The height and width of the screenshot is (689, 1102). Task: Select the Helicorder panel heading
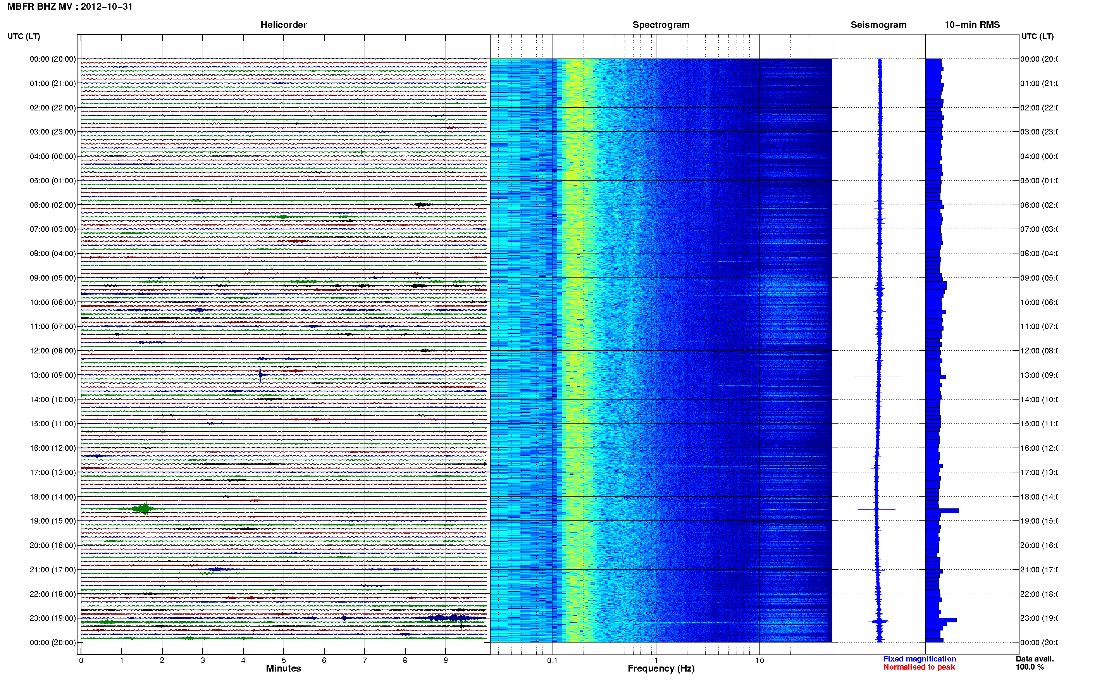coord(283,25)
